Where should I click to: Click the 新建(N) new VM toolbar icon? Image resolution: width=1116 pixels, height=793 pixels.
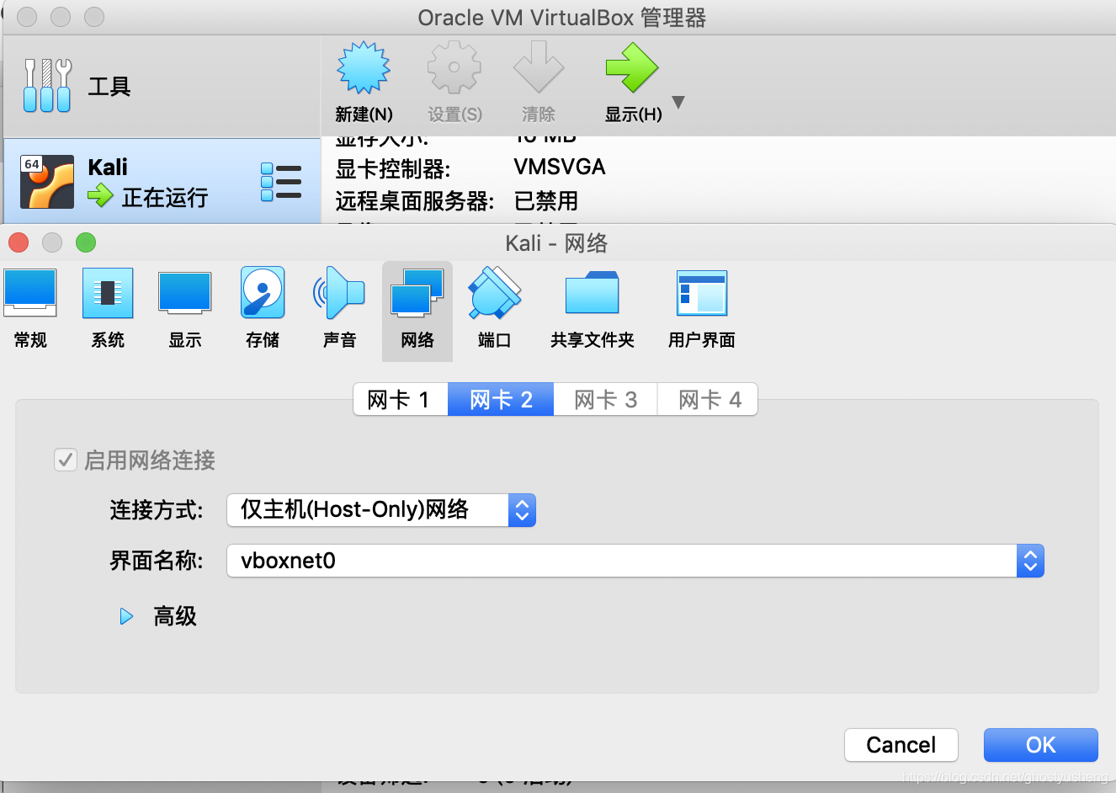click(364, 67)
